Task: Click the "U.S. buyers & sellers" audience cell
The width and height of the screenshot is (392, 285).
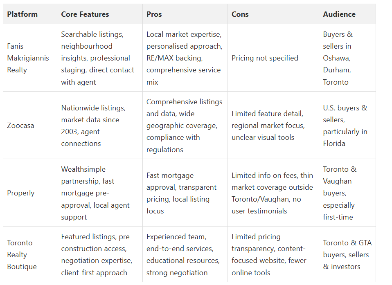Action: pos(345,126)
